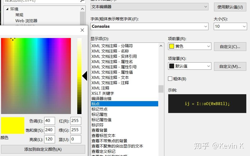Screen dimensions: 250x156
Task: Select the Web 浏览器 tree item
Action: pyautogui.click(x=27, y=21)
